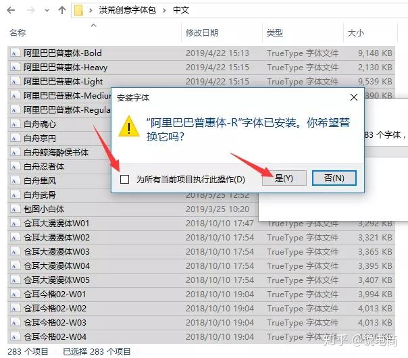Image resolution: width=408 pixels, height=358 pixels.
Task: Click font icon of 阿里巴巴普惠体-Medium
Action: [15, 96]
